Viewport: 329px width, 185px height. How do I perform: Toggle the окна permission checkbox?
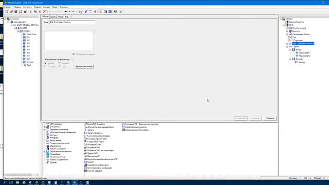pos(60,66)
